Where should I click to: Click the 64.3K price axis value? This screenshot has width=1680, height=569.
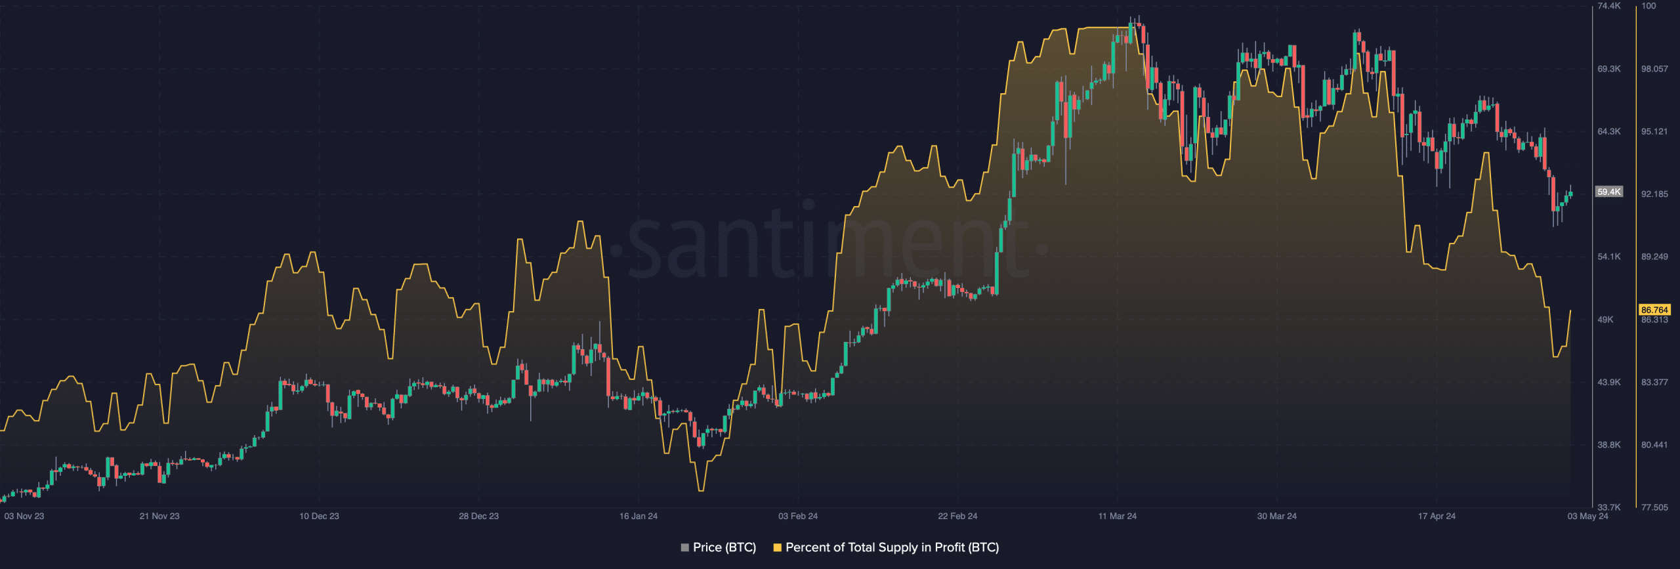(x=1609, y=131)
